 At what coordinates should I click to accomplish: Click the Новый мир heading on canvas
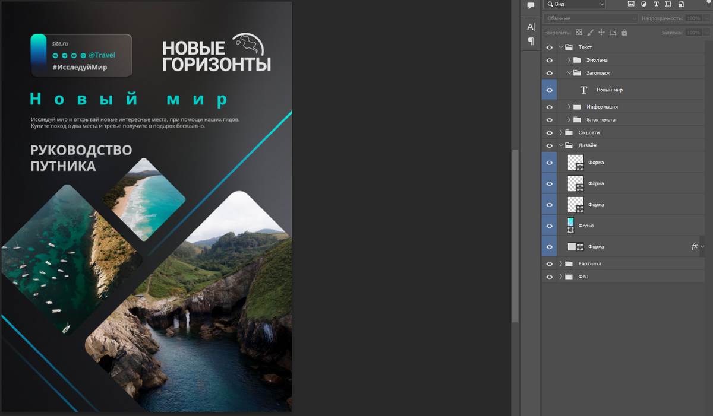[128, 99]
